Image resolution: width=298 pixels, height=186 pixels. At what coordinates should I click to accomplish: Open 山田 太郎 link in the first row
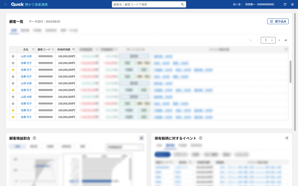point(26,56)
